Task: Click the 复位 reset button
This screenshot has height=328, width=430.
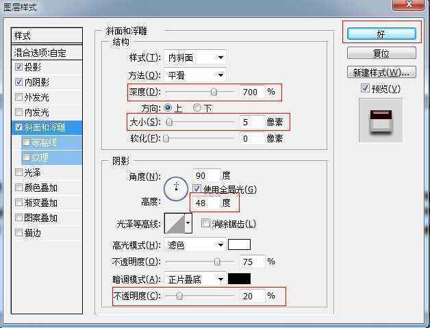Action: click(381, 53)
